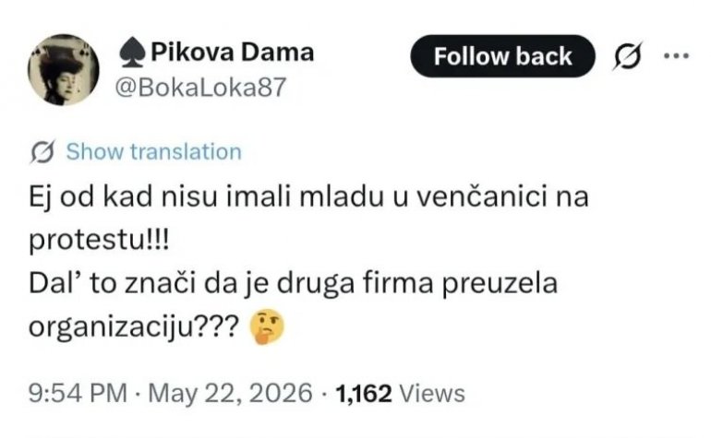Click the spade icon beside the display name
The image size is (711, 438).
(x=132, y=52)
